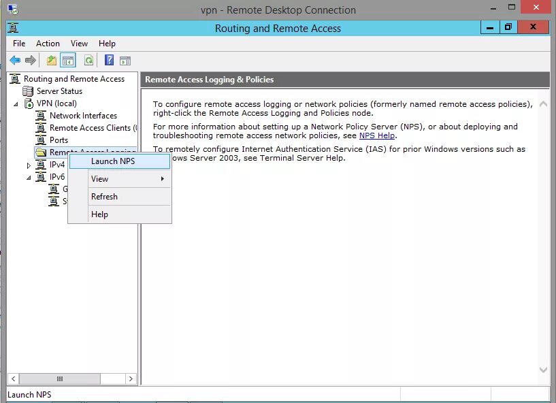Click the VPN (local) server icon
The height and width of the screenshot is (403, 556).
29,103
